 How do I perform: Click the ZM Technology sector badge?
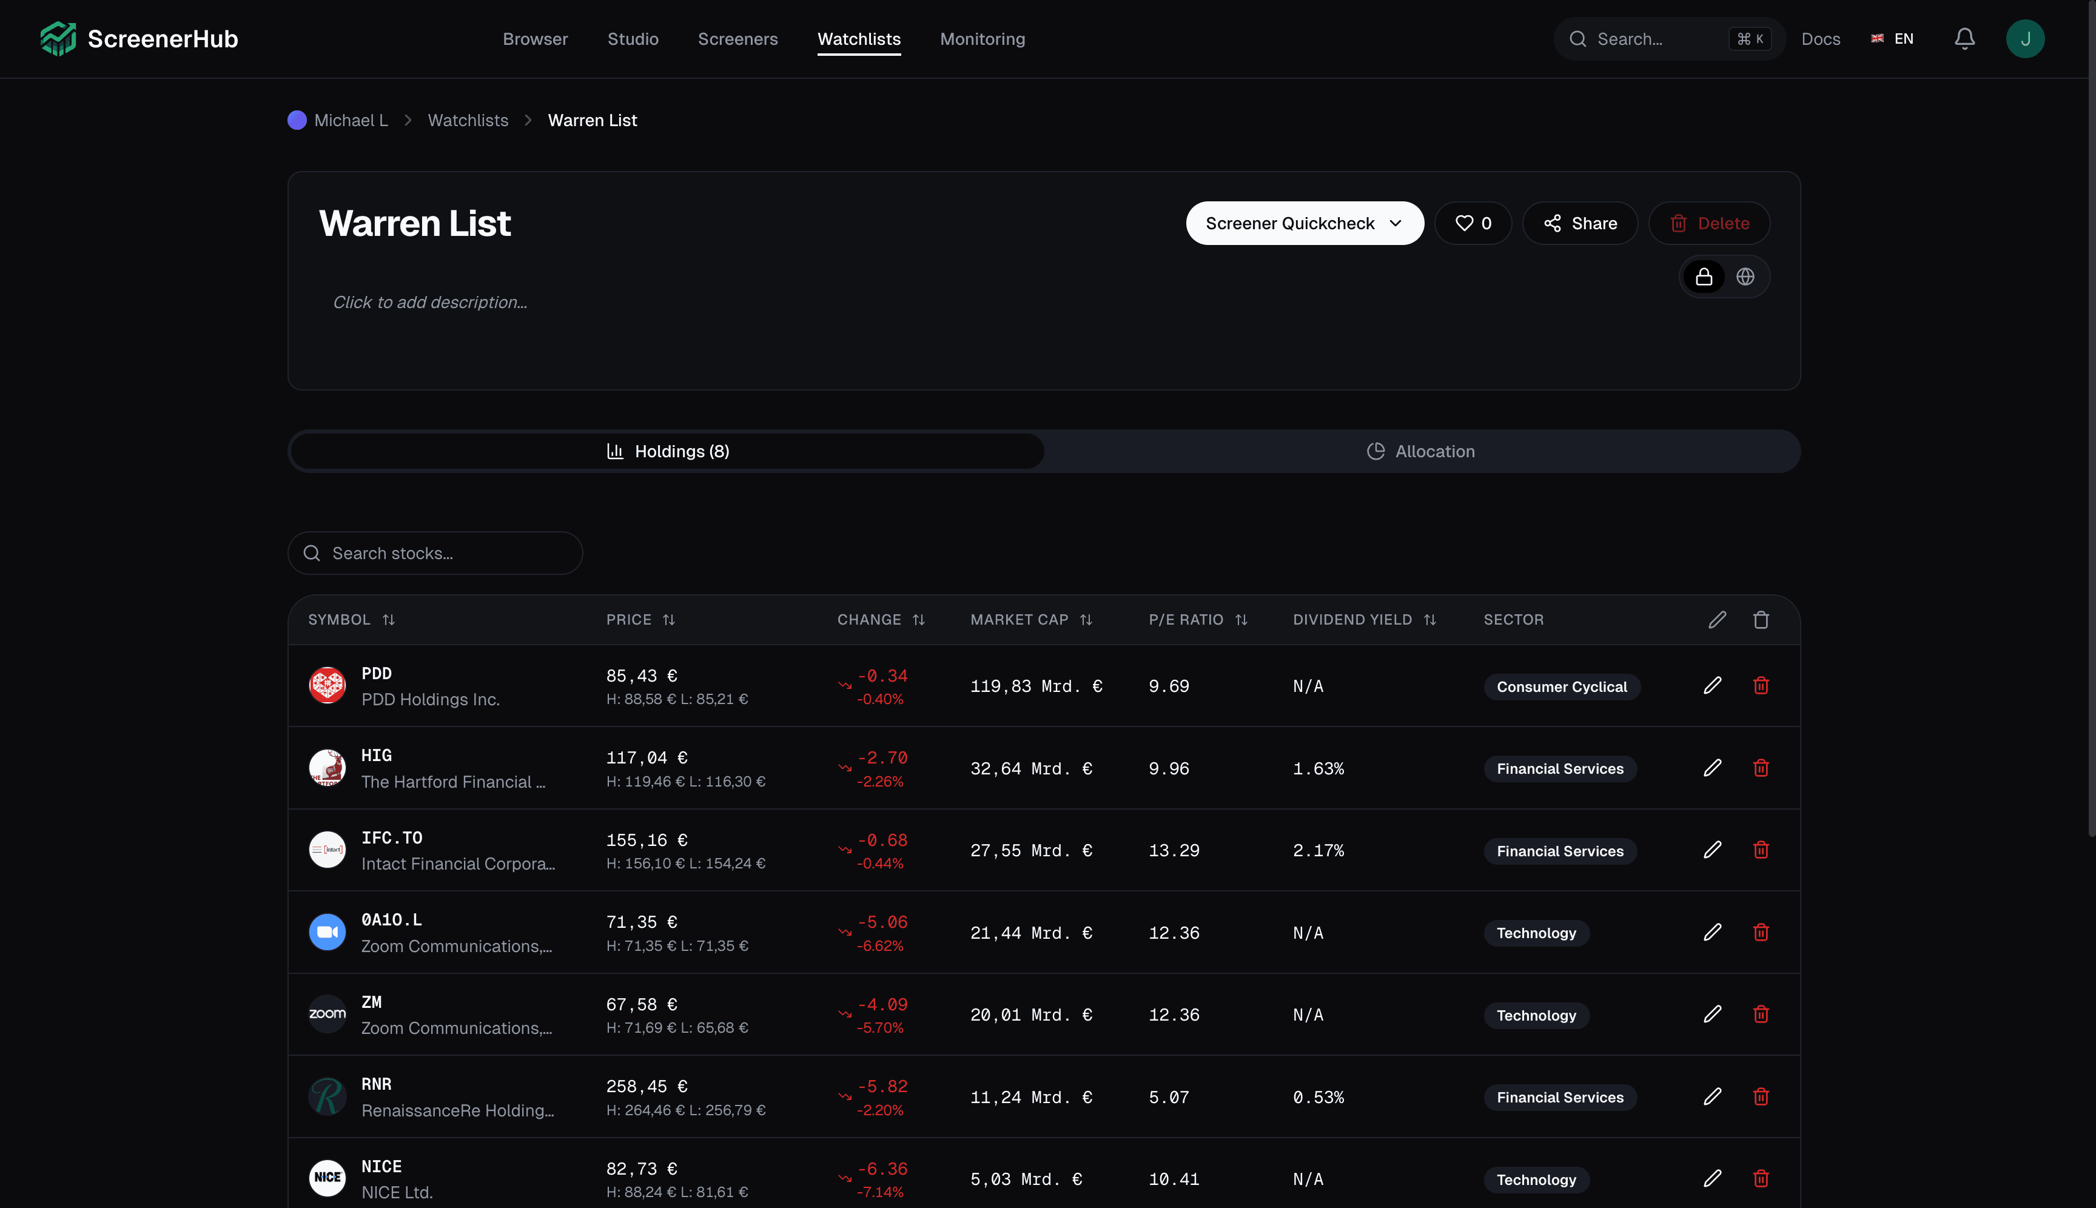(x=1536, y=1016)
